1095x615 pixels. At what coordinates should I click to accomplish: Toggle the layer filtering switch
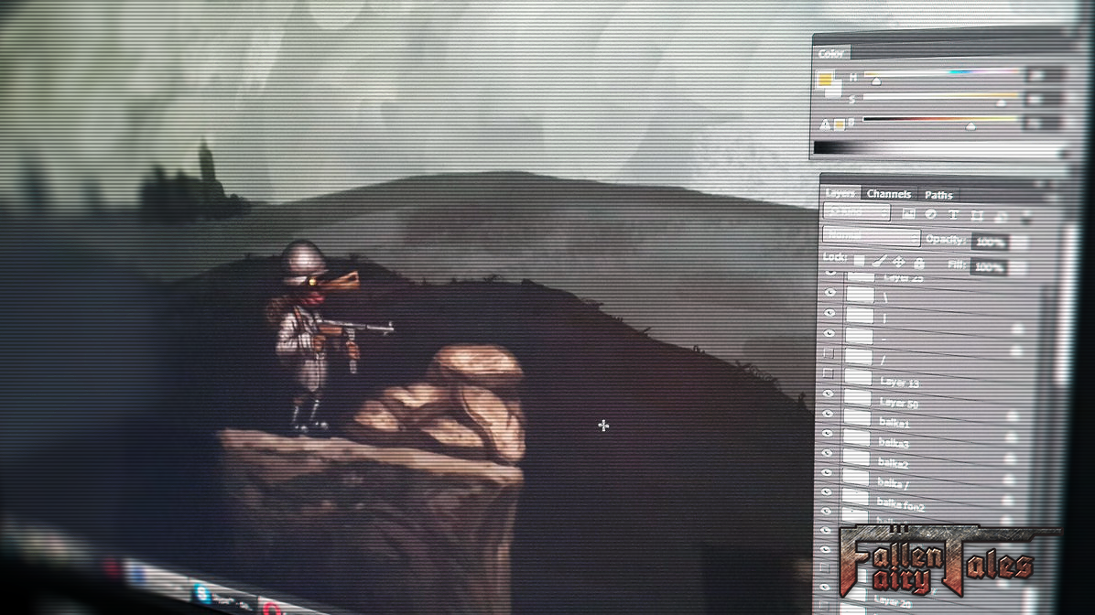click(1025, 218)
